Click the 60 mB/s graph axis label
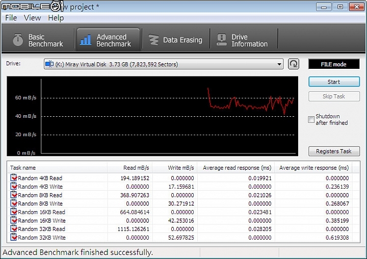 tap(26, 98)
